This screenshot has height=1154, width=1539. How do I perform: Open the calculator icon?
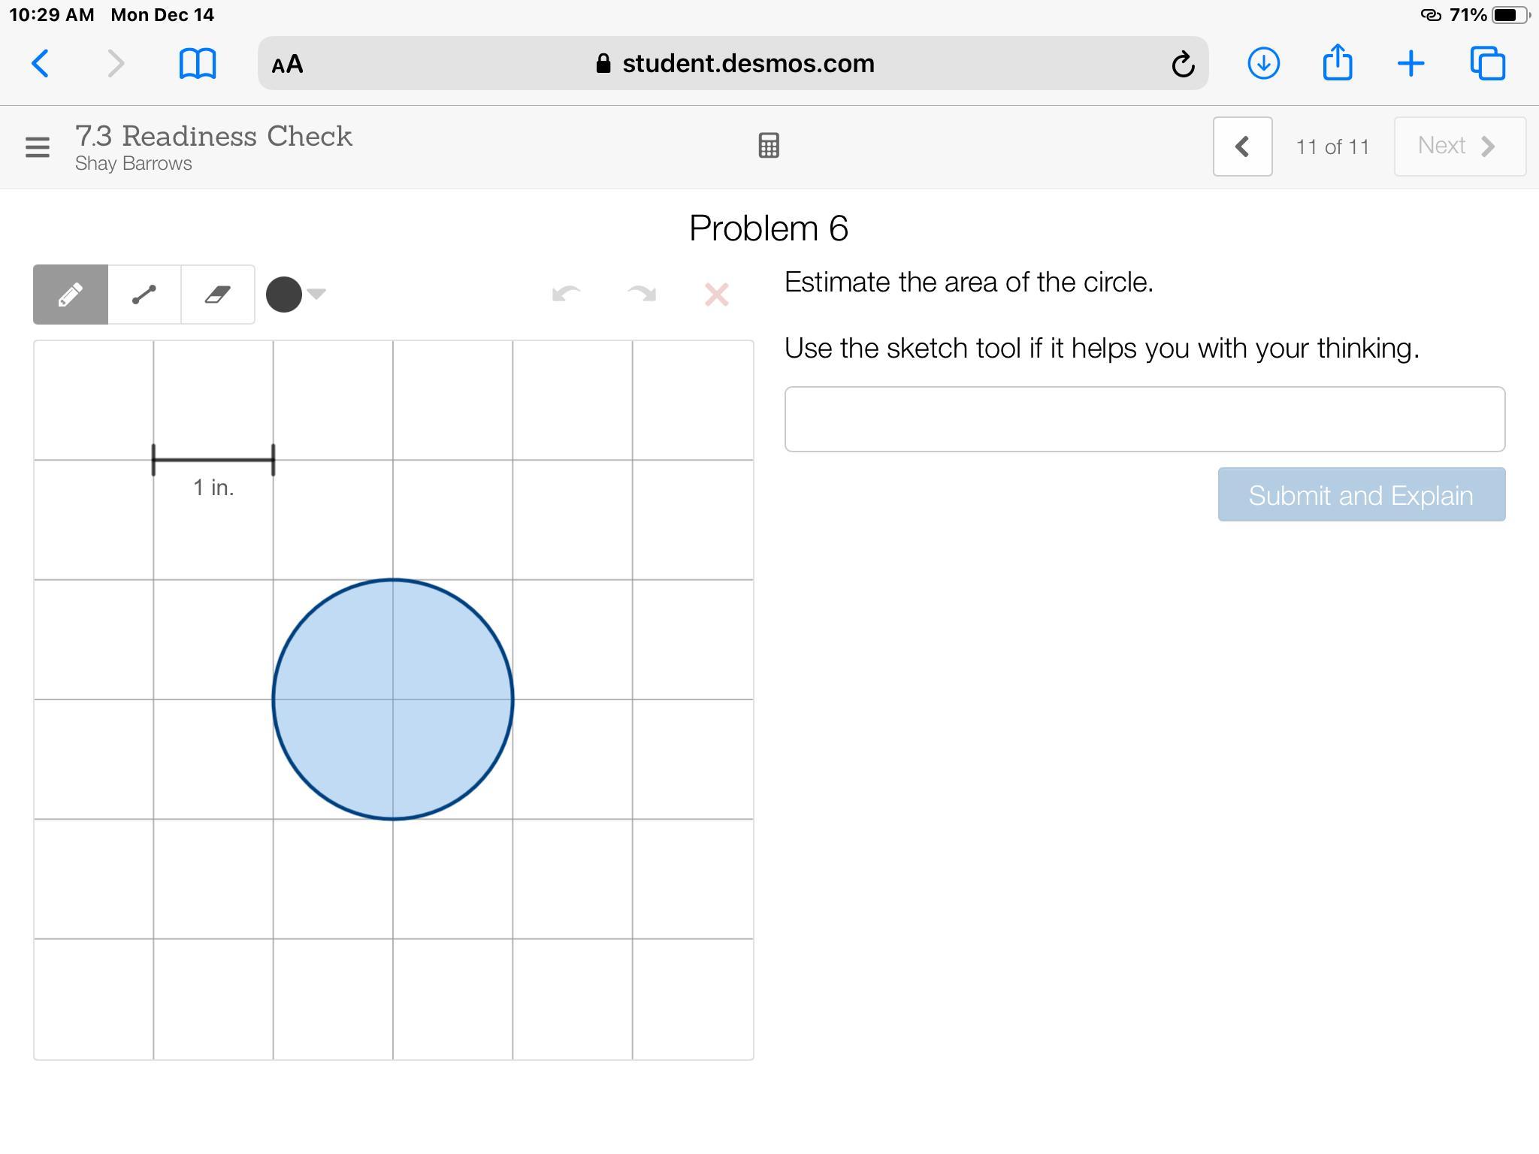coord(769,146)
